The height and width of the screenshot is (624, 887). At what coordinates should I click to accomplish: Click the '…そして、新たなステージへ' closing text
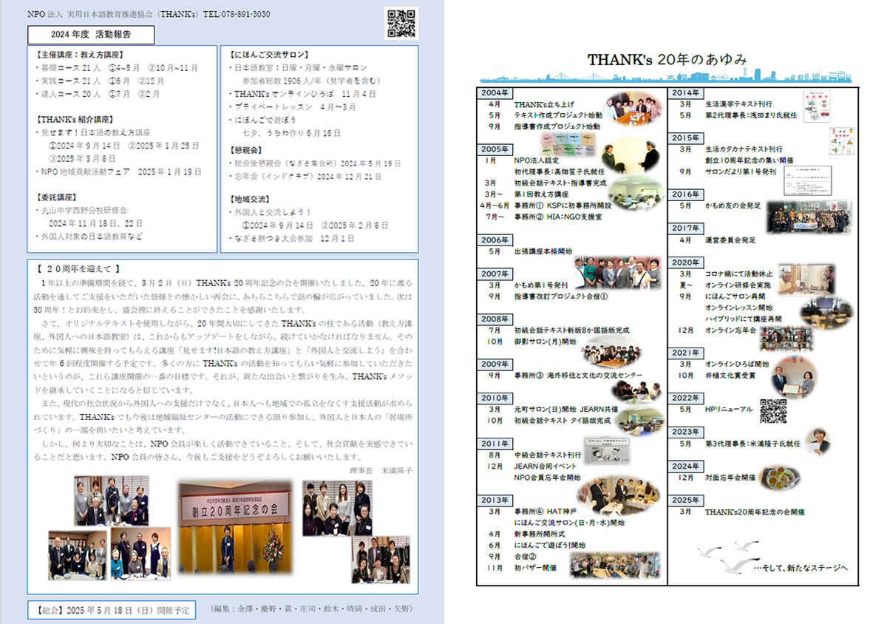(x=801, y=568)
